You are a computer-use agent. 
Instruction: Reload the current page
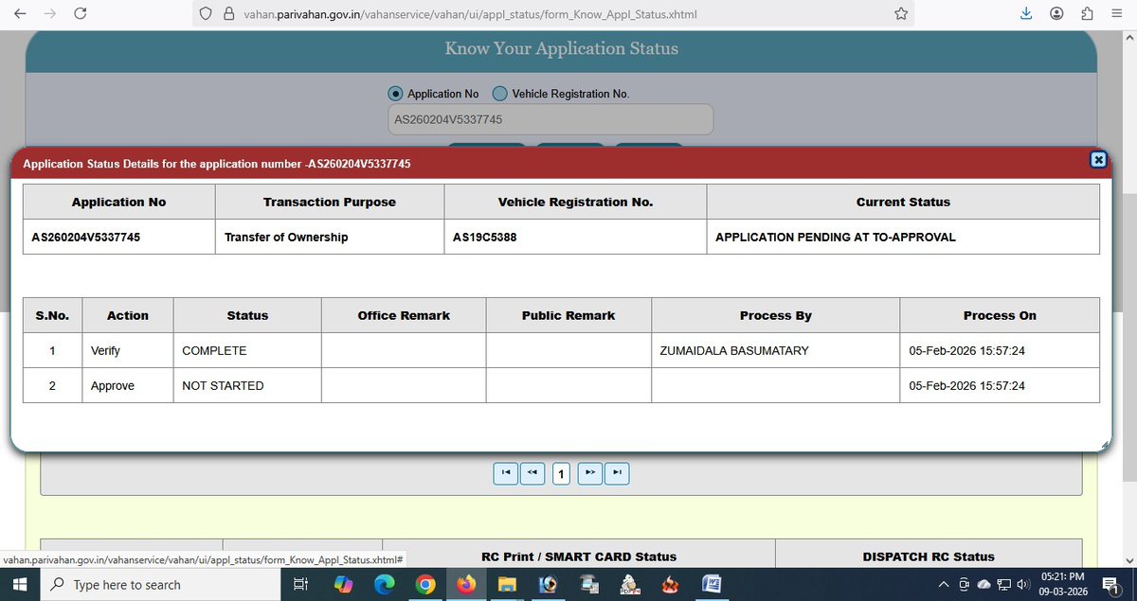(81, 14)
